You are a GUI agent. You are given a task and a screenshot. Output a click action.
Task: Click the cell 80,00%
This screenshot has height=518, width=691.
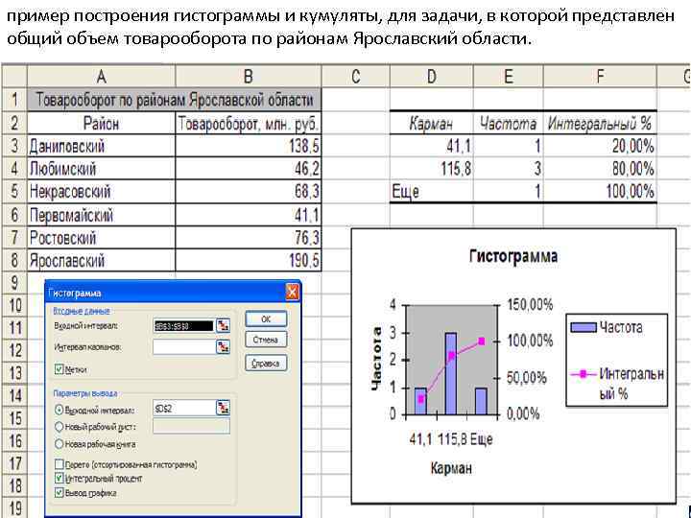[x=600, y=169]
